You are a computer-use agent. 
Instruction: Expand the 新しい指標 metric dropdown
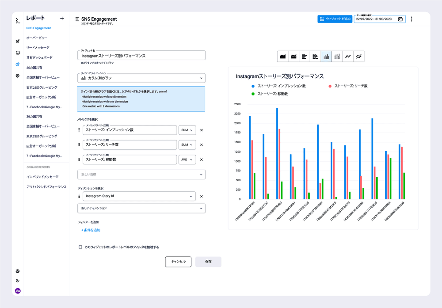coord(141,175)
